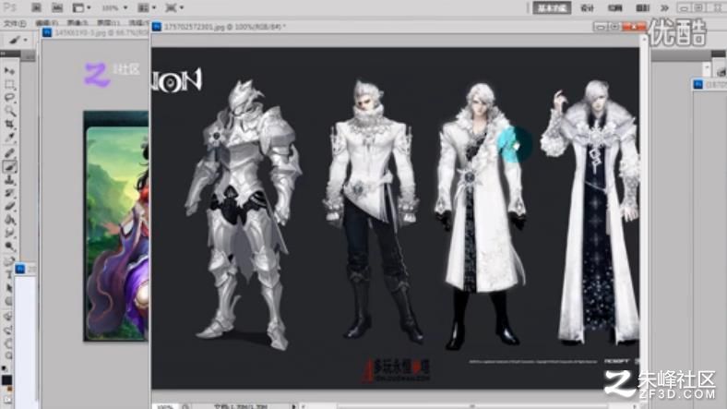This screenshot has height=409, width=727.
Task: Select the Lasso tool
Action: [9, 97]
